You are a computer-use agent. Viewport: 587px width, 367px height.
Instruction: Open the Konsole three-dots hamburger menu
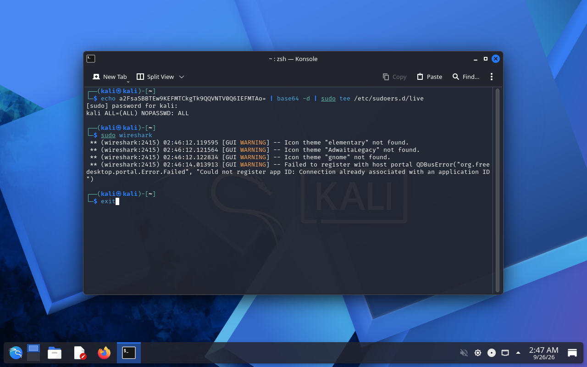(491, 77)
